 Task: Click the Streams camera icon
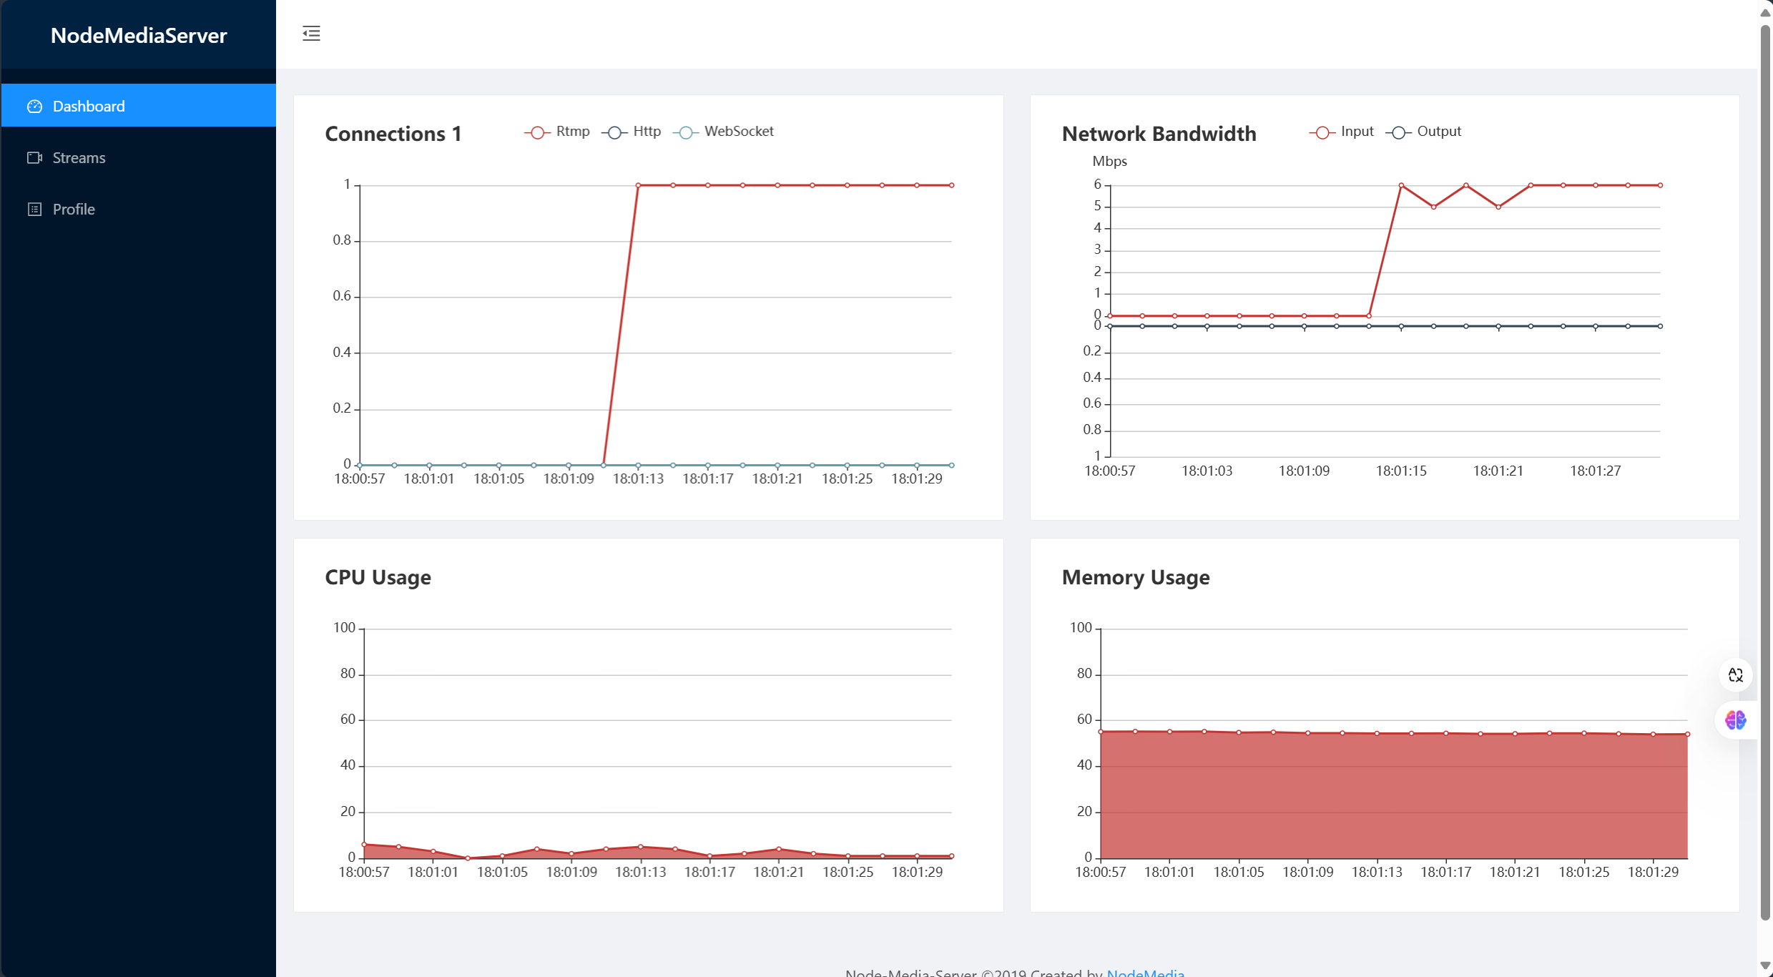[34, 157]
